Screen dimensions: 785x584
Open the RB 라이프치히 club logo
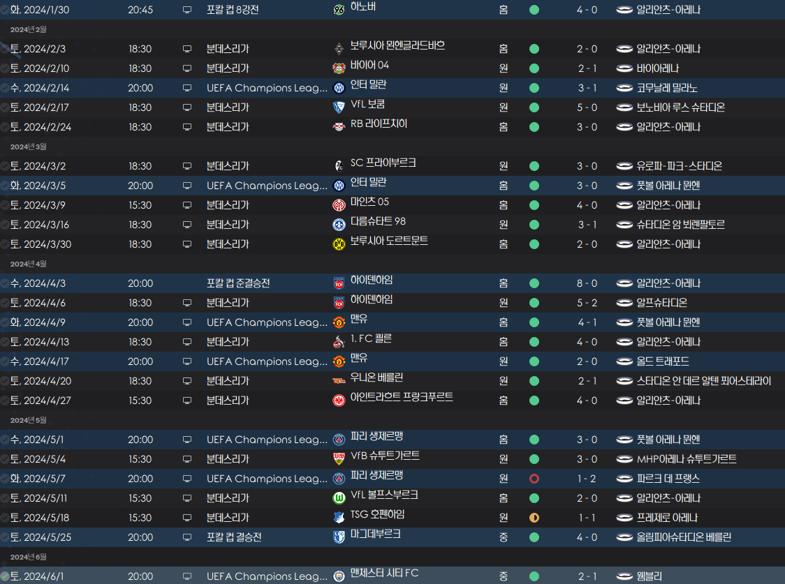[x=339, y=126]
